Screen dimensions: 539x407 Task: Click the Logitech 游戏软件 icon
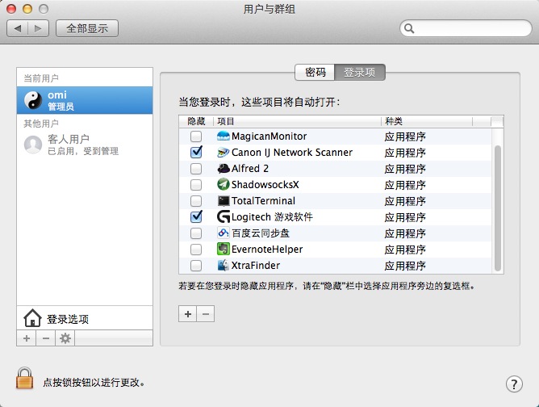click(224, 217)
